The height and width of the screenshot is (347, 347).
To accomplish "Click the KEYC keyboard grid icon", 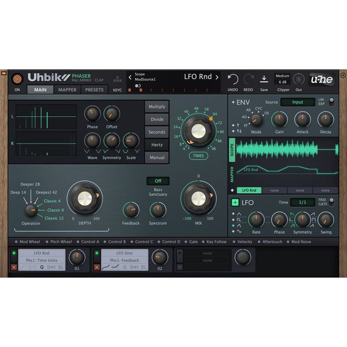I will pyautogui.click(x=117, y=79).
